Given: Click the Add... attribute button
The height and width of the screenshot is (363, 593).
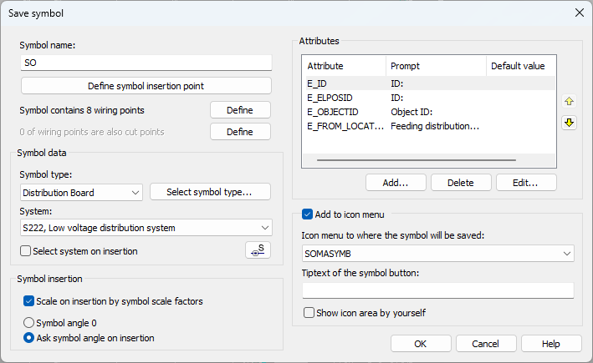Looking at the screenshot, I should (x=396, y=183).
